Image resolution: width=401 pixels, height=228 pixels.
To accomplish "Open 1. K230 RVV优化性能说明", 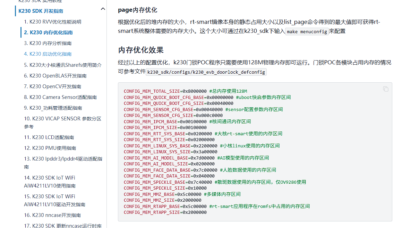I will coord(52,22).
